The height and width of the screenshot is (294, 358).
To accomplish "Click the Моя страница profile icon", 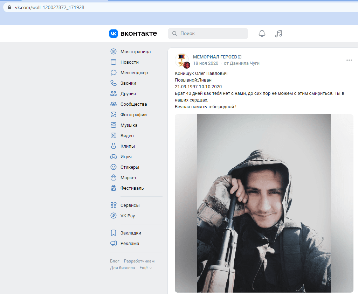I will [x=113, y=51].
